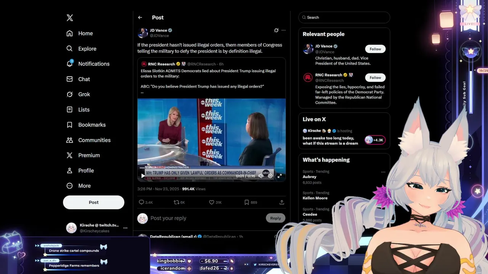Click the Profile person icon
This screenshot has width=488, height=274.
69,170
